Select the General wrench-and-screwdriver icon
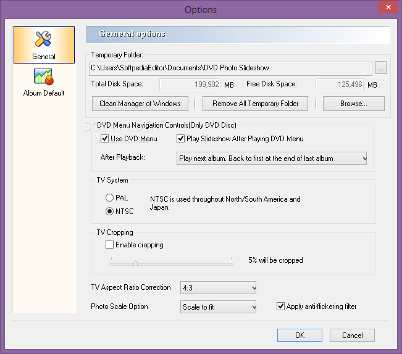 point(43,39)
